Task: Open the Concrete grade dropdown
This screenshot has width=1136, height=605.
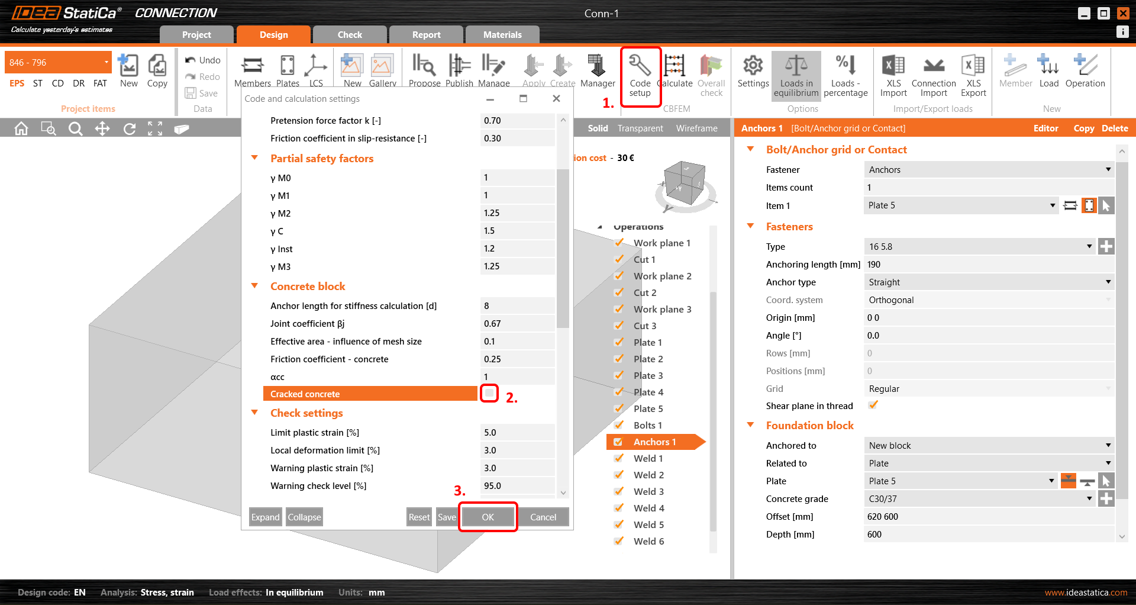Action: pyautogui.click(x=980, y=499)
